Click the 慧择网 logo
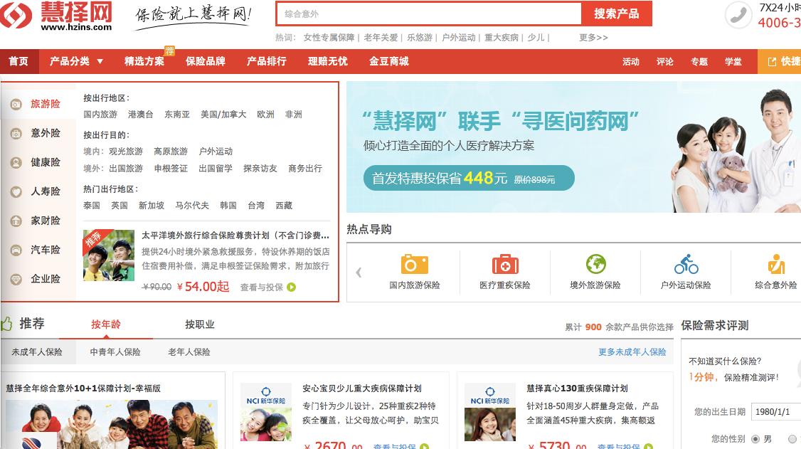Image resolution: width=801 pixels, height=449 pixels. [x=55, y=16]
